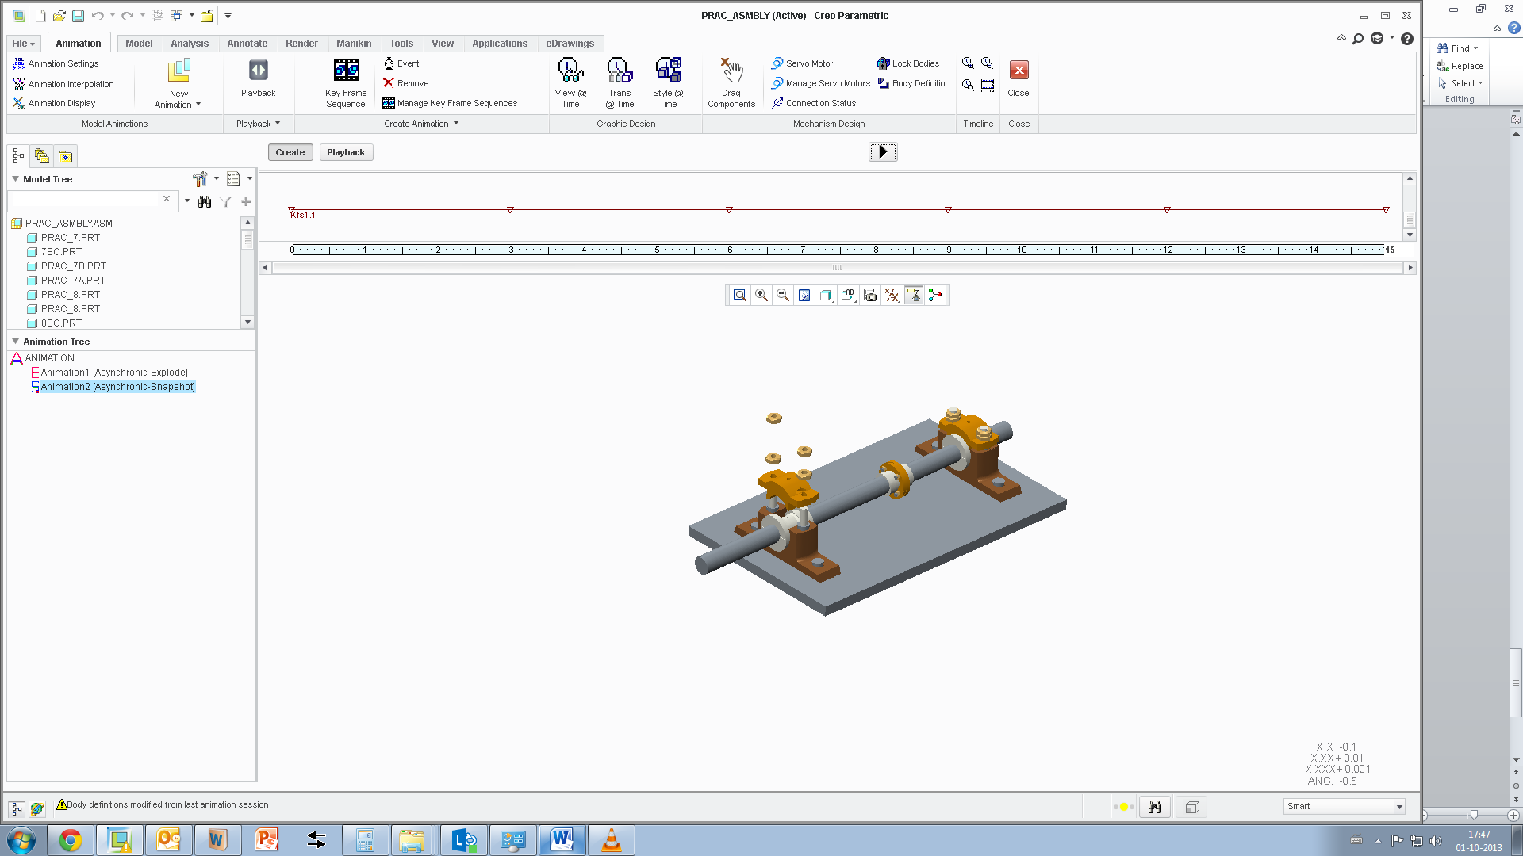Open Model Tree settings dropdown arrow
This screenshot has height=856, width=1523.
[x=217, y=179]
